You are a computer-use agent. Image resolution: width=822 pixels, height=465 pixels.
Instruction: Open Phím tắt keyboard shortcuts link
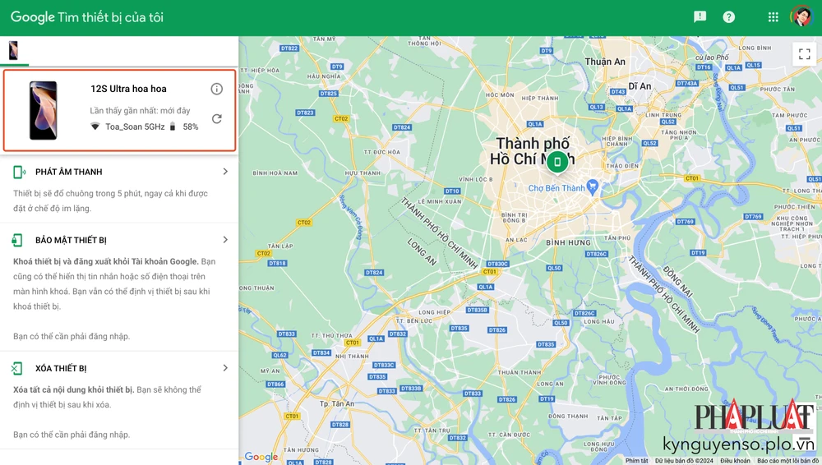[636, 461]
